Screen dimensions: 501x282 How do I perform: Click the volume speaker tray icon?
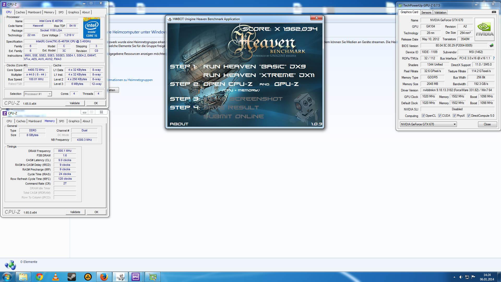(461, 277)
